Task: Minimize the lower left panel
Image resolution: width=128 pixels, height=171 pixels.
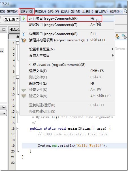Action: point(4,107)
